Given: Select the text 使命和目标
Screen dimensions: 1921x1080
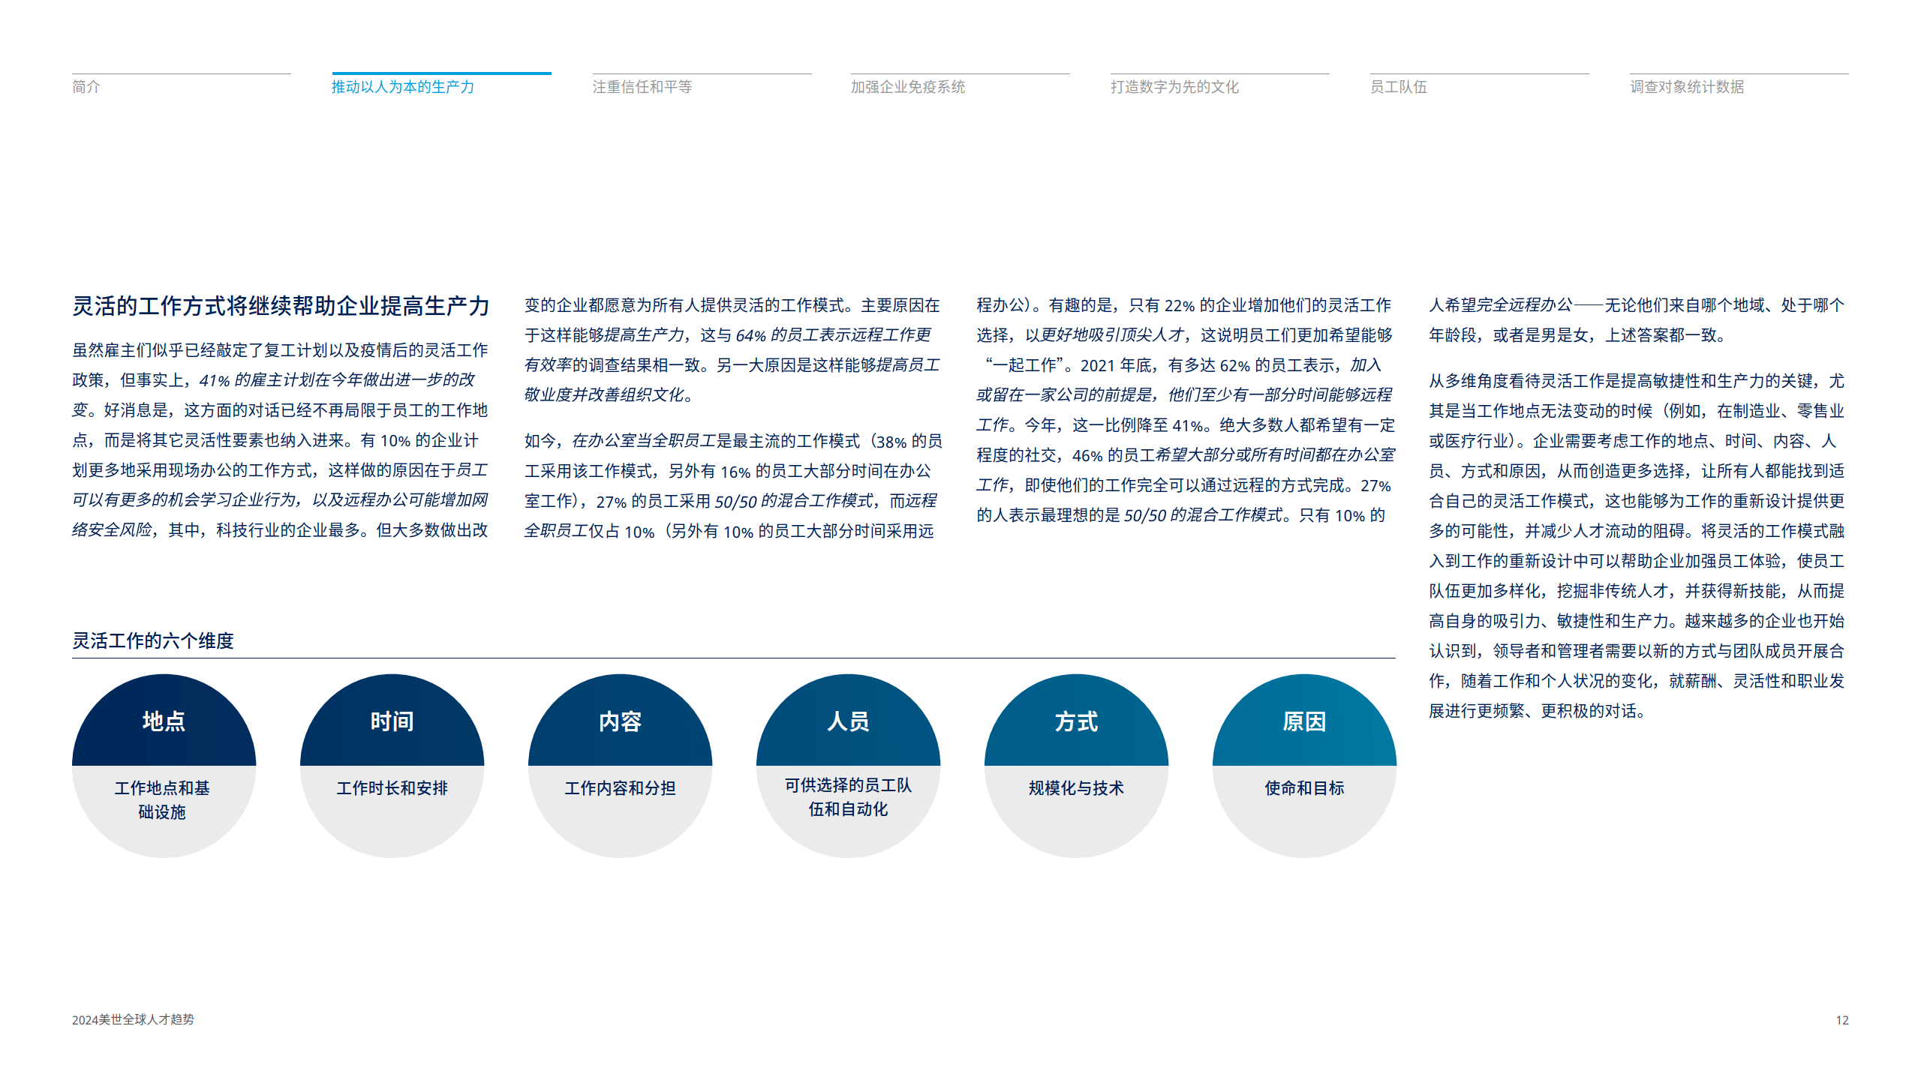Looking at the screenshot, I should point(1304,788).
